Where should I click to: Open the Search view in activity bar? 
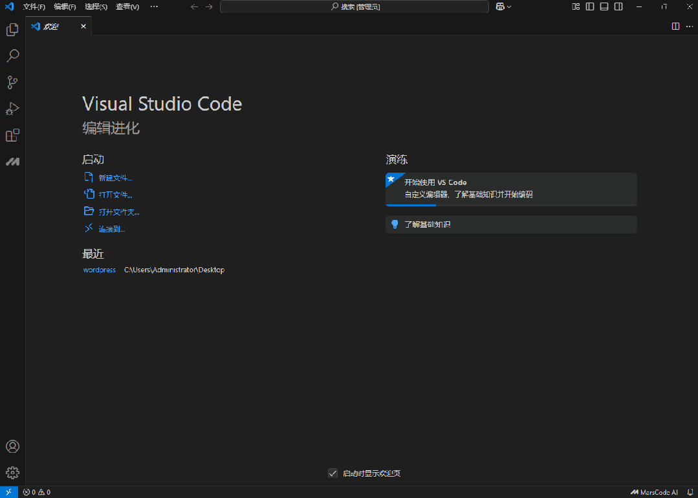[x=12, y=56]
